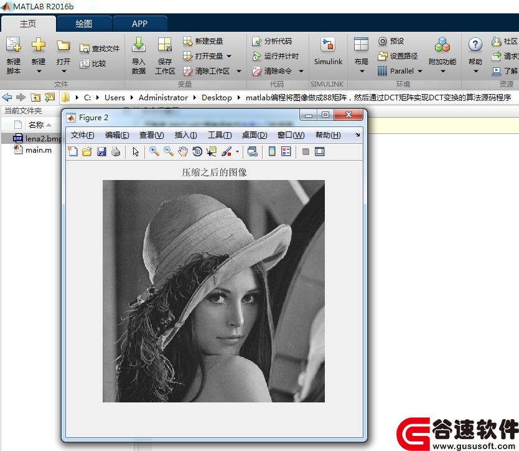
Task: Click the New Script (新建脚本) icon
Action: point(14,44)
